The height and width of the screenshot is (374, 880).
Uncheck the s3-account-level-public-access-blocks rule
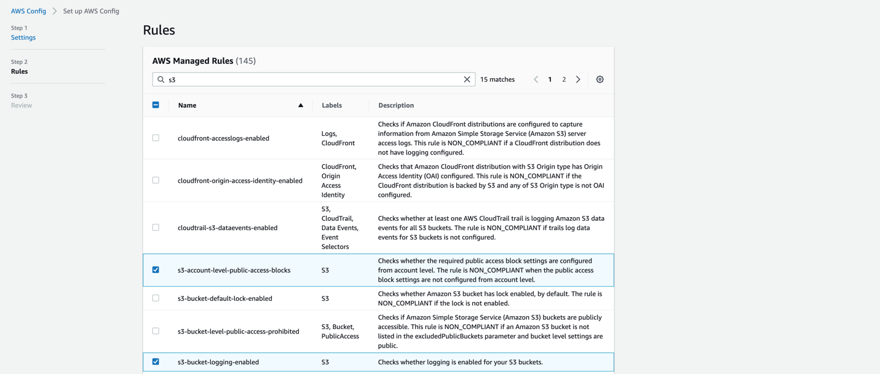pyautogui.click(x=156, y=269)
